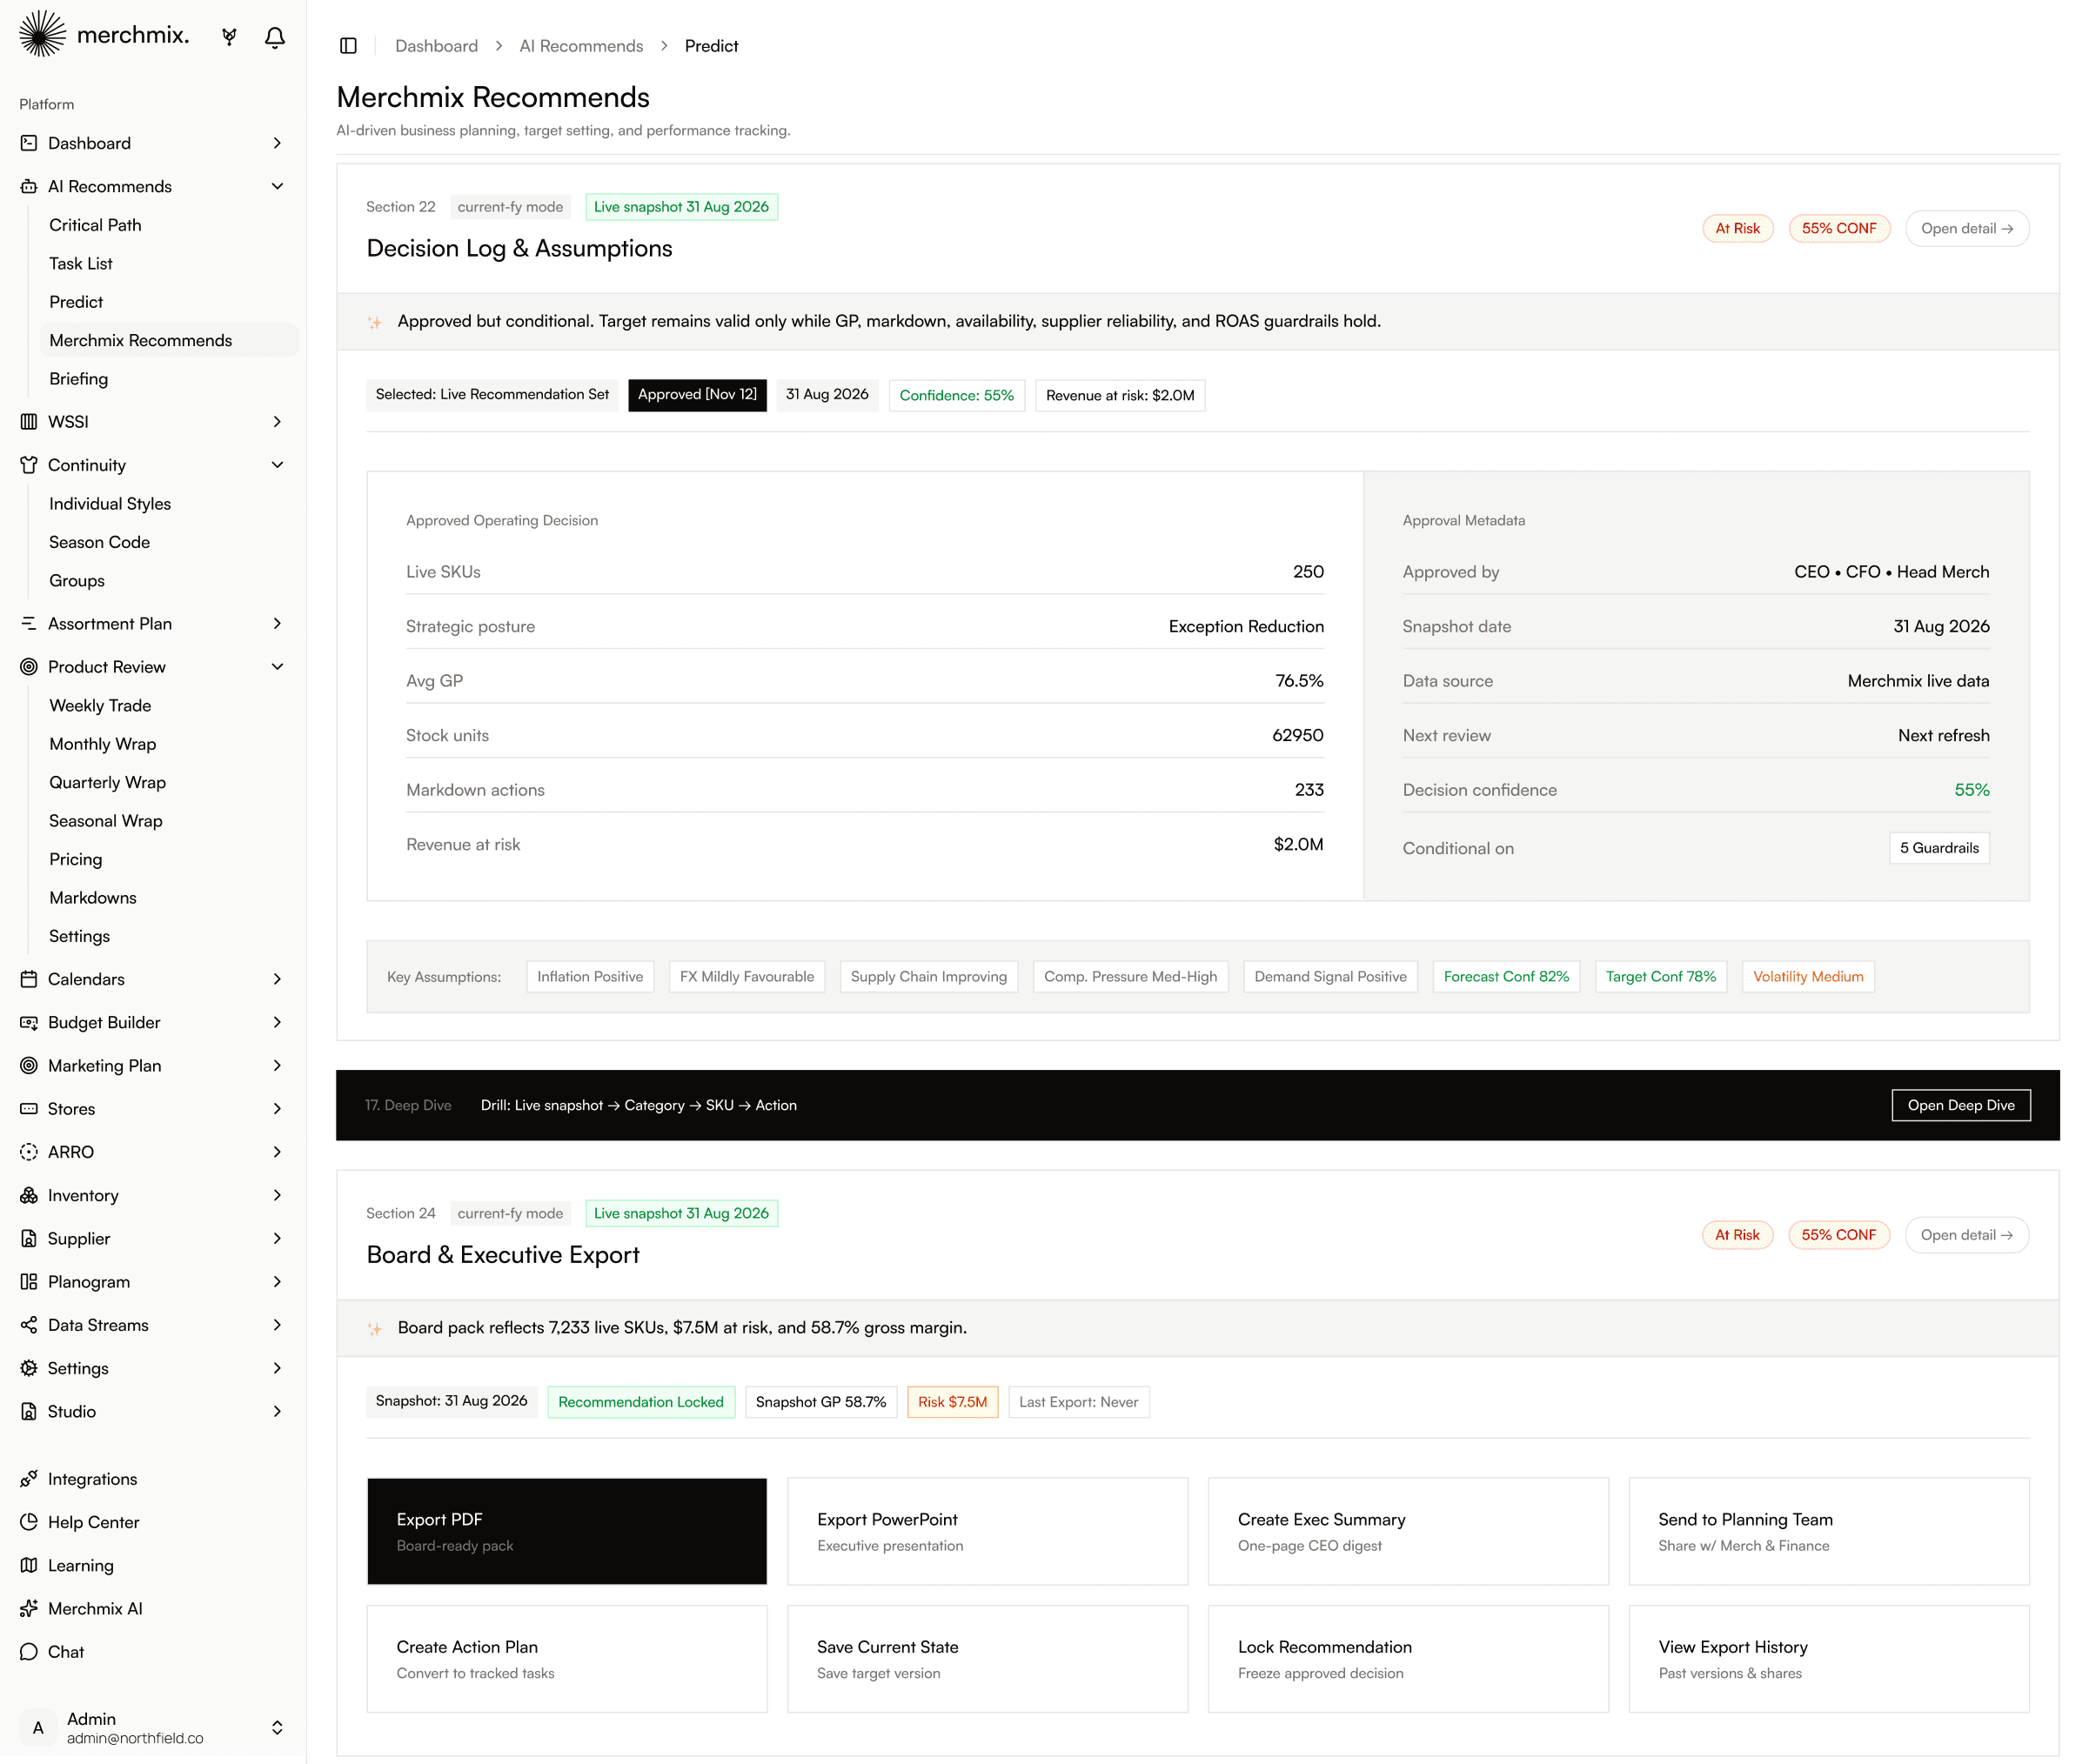Click the Integrations plug icon

29,1479
